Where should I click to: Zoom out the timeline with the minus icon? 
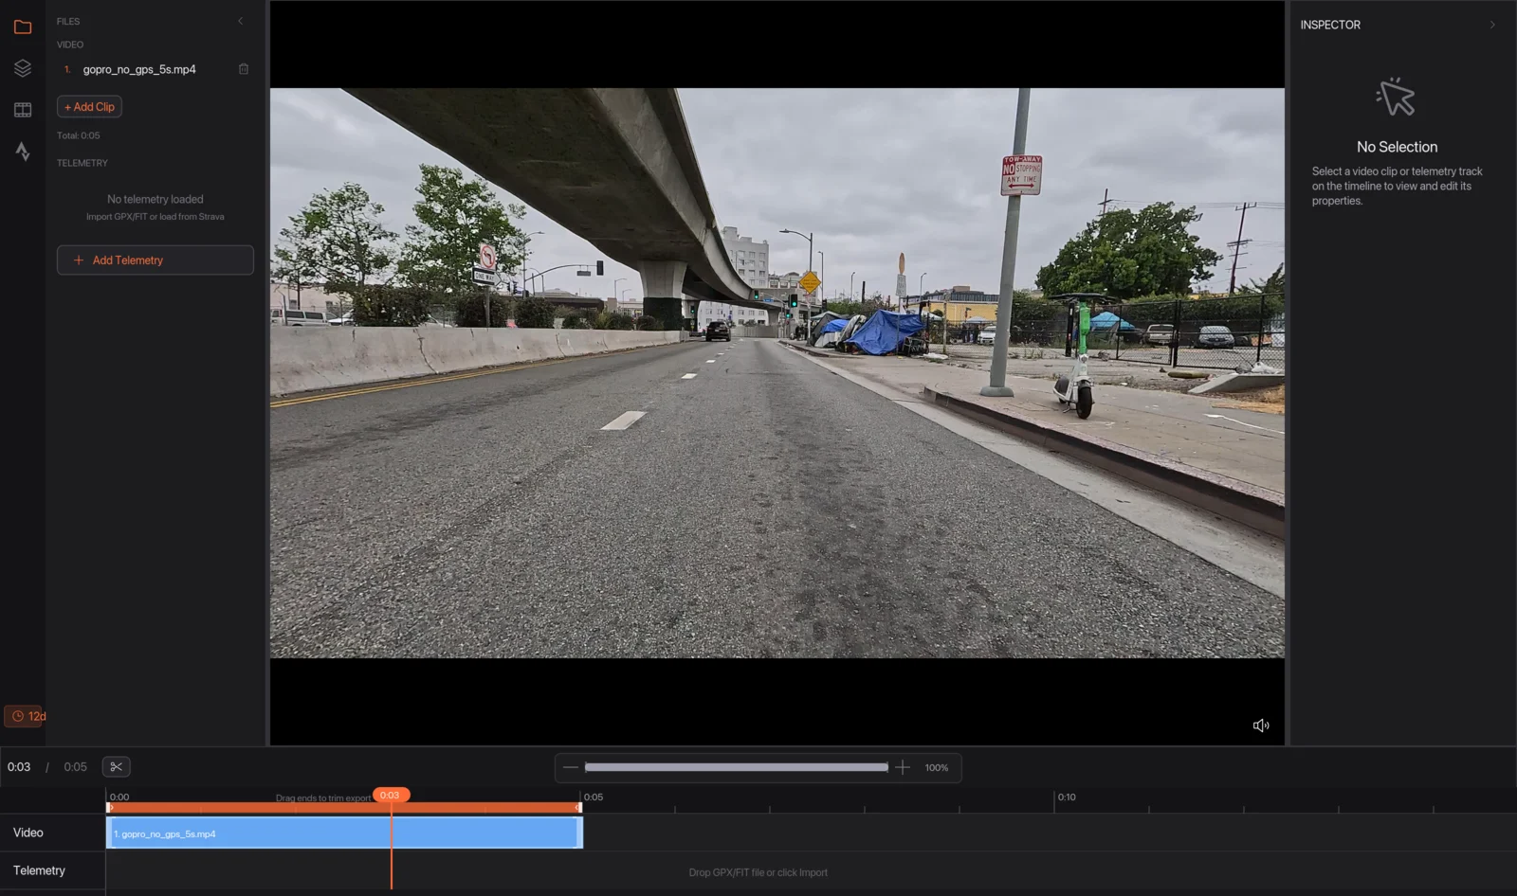pyautogui.click(x=570, y=767)
